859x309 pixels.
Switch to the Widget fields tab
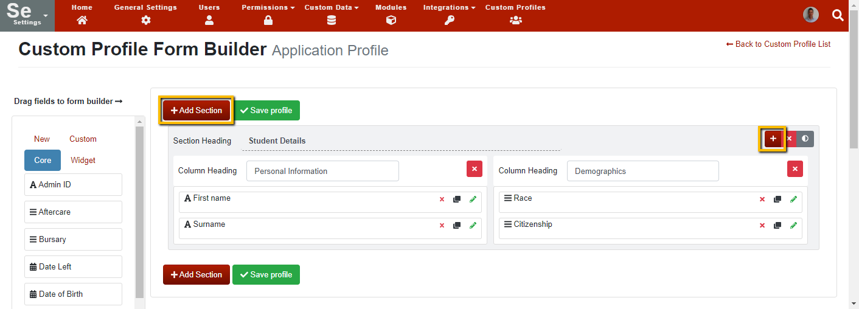83,161
